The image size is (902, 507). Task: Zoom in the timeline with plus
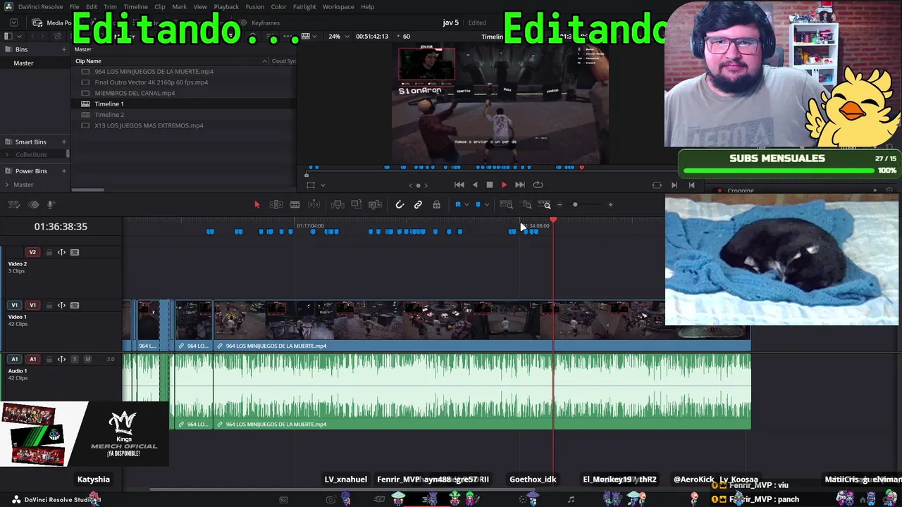610,205
